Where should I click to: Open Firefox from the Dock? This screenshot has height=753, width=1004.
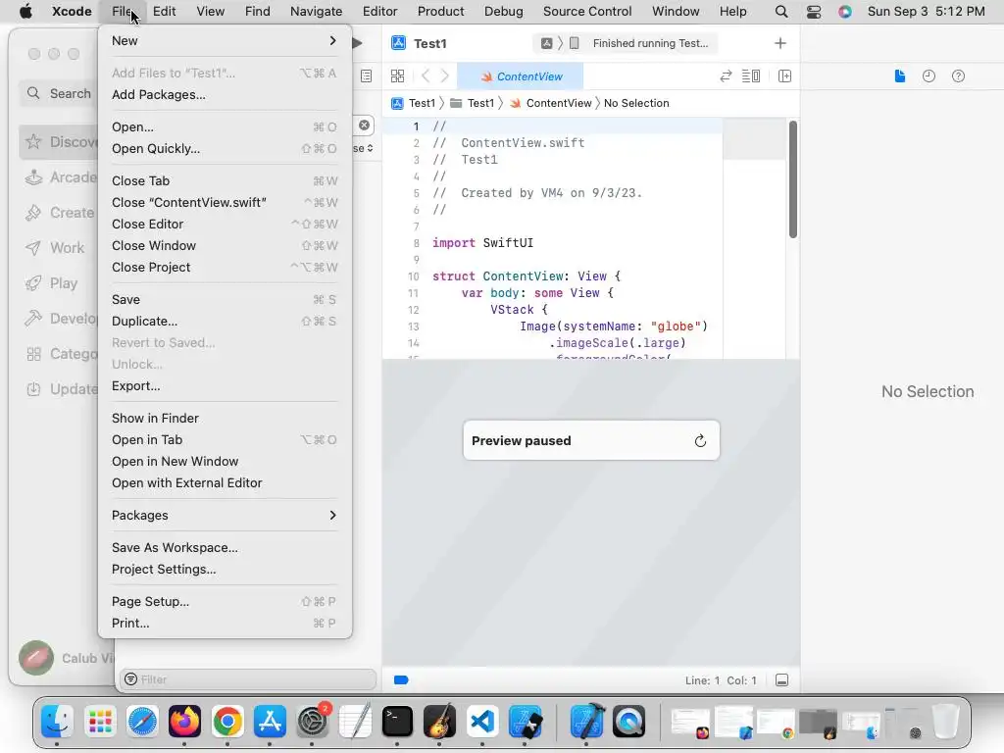(184, 721)
